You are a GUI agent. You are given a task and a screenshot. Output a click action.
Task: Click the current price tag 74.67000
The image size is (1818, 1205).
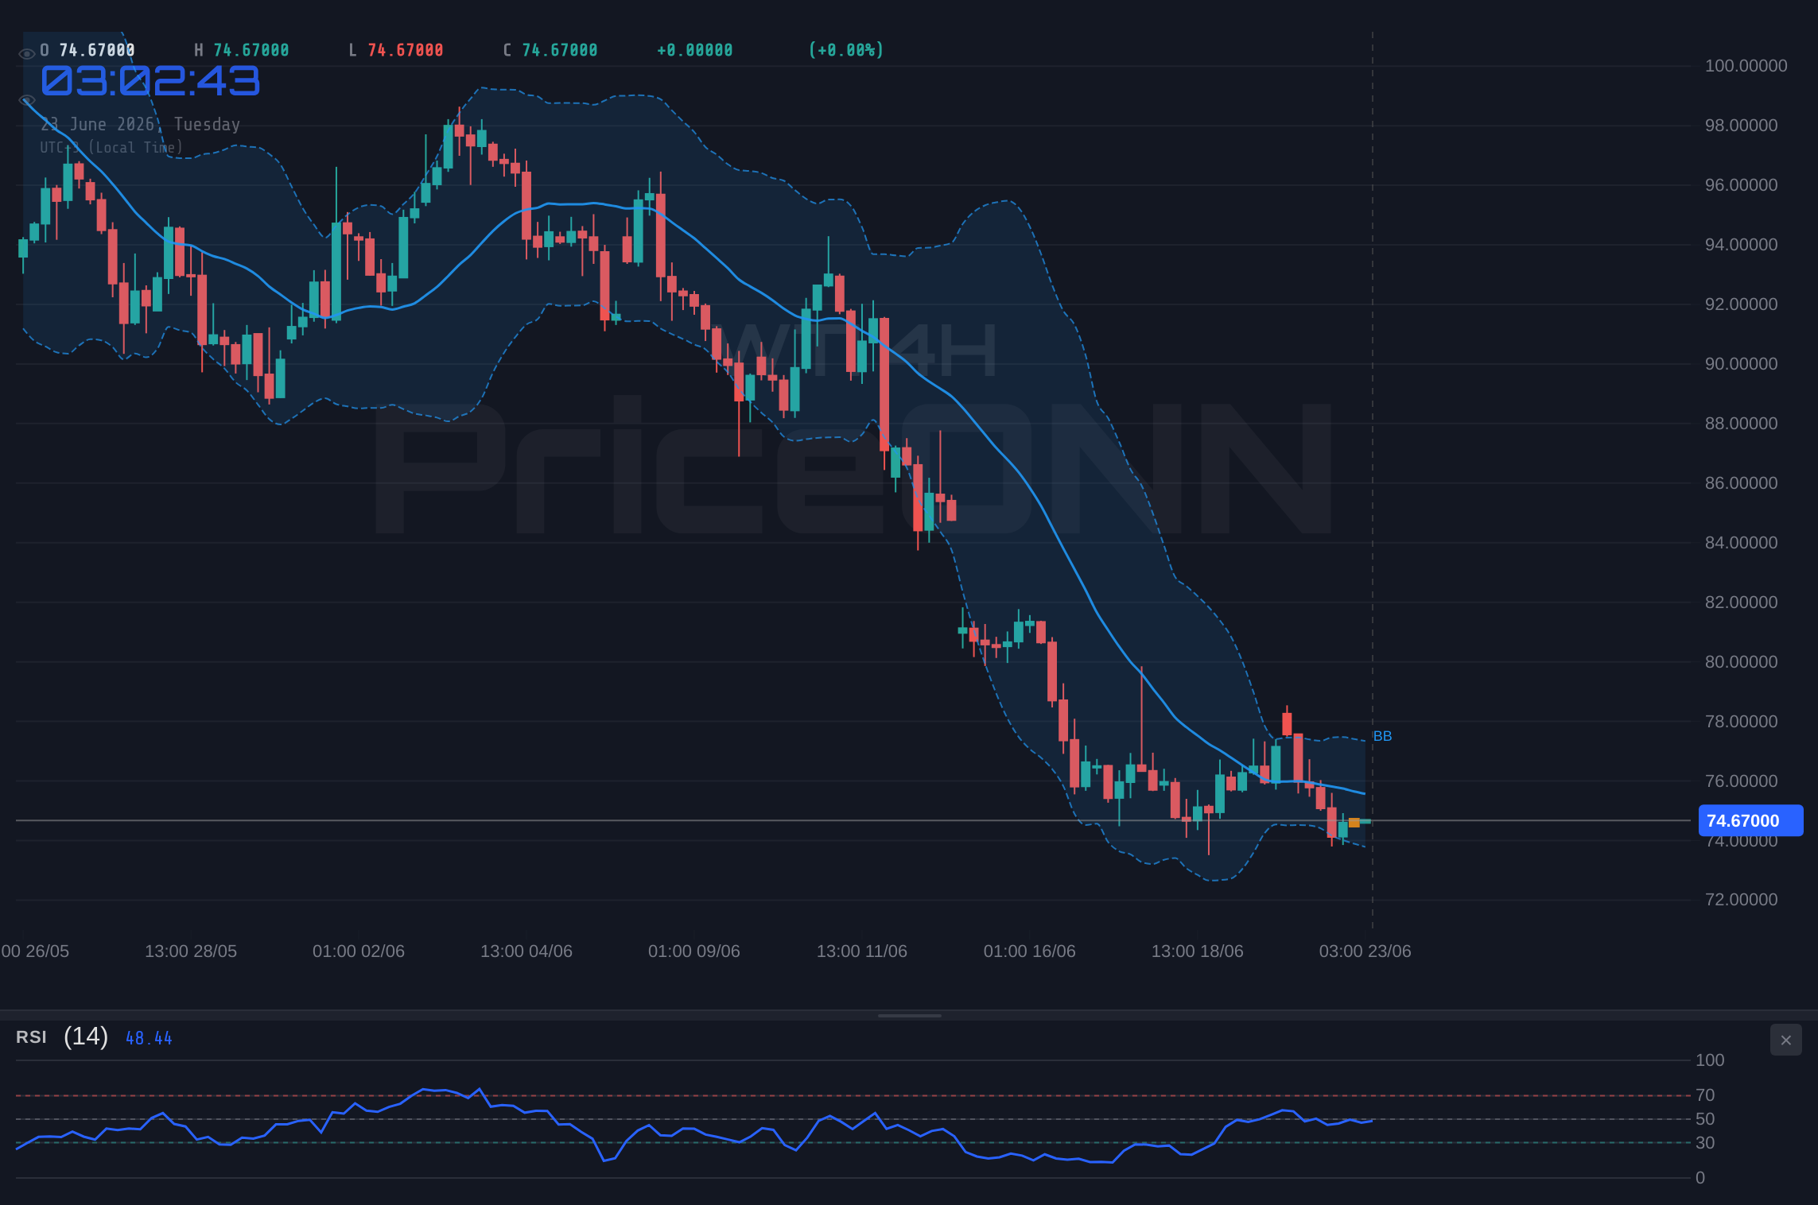coord(1750,820)
